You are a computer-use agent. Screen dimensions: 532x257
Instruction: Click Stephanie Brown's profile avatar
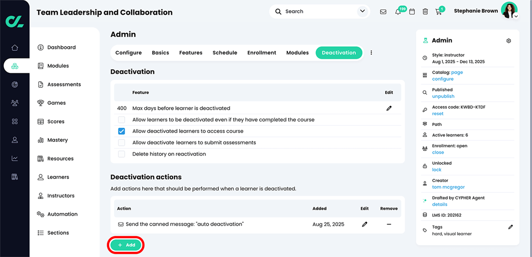(x=509, y=10)
